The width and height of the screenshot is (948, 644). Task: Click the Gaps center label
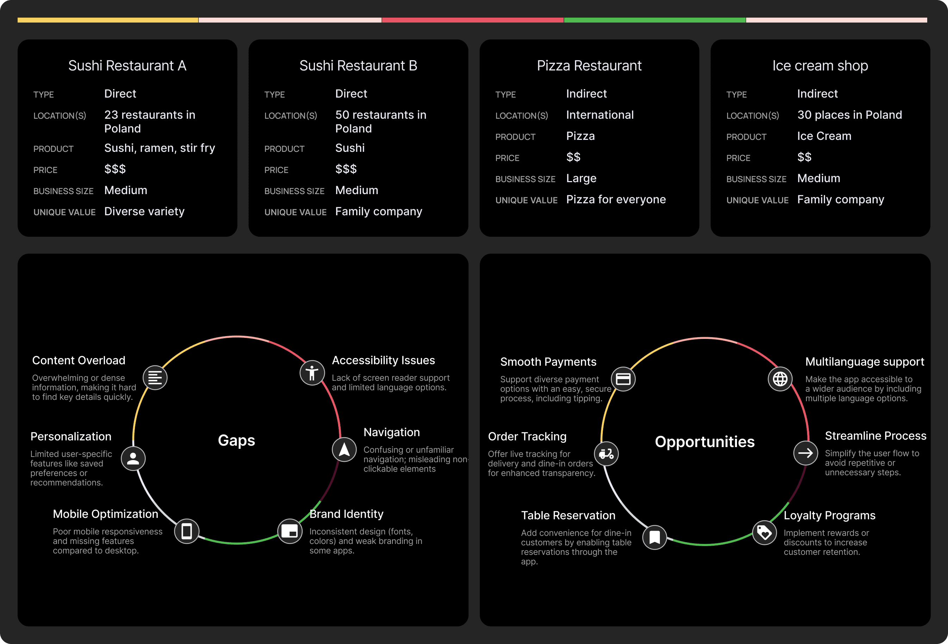[237, 440]
